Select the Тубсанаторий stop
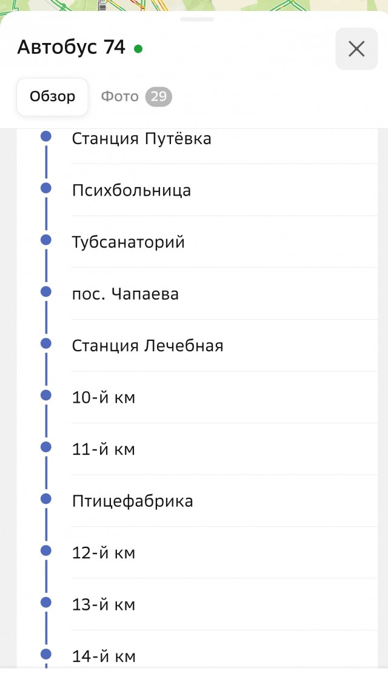This screenshot has height=674, width=388. [x=127, y=241]
